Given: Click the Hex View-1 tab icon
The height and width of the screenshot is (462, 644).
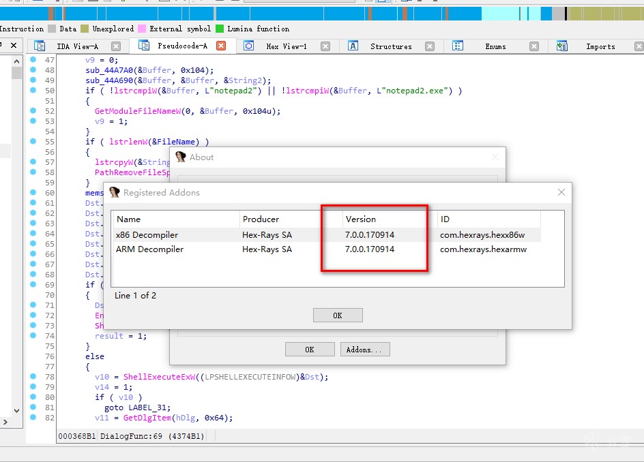Looking at the screenshot, I should (248, 46).
